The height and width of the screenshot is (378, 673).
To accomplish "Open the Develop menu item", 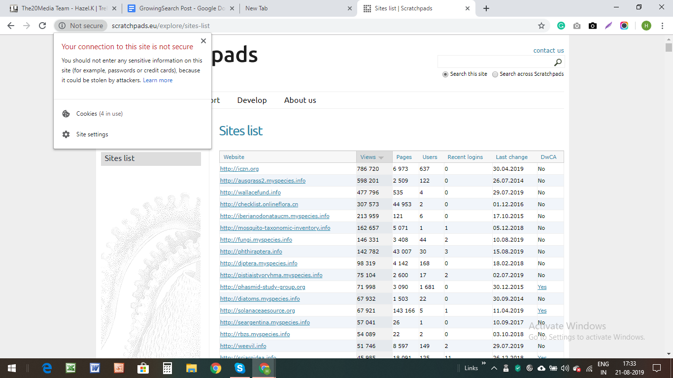I will (x=252, y=100).
